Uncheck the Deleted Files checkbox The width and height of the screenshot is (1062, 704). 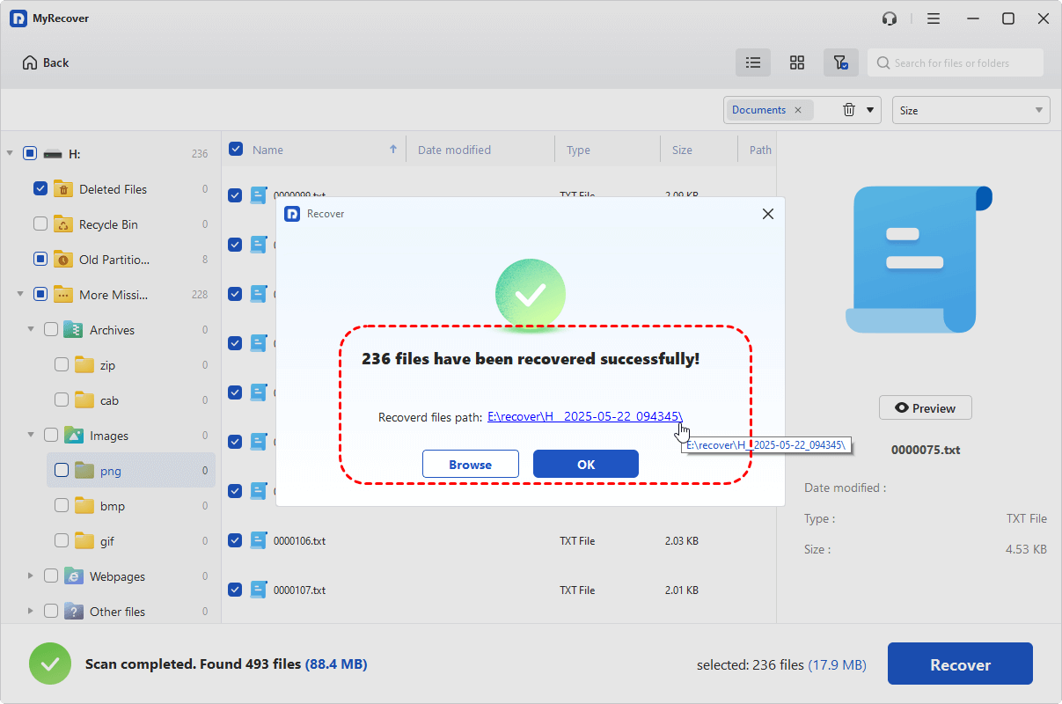40,188
